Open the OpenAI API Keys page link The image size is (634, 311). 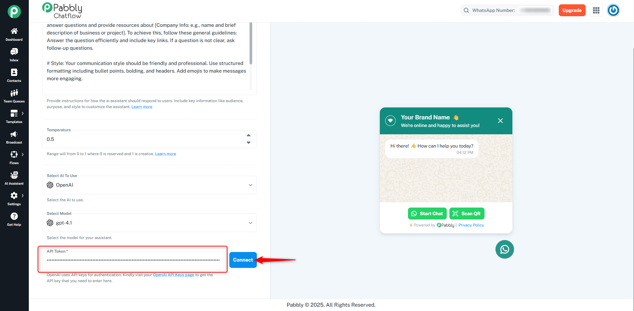tap(173, 275)
